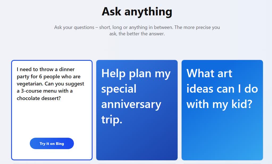Click the word 'Bing' on the button
This screenshot has width=272, height=164.
60,144
